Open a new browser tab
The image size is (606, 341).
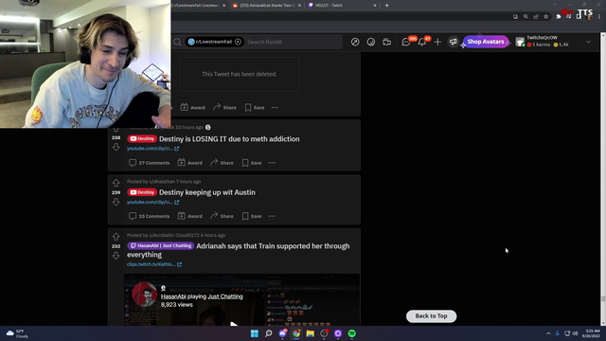click(x=387, y=6)
